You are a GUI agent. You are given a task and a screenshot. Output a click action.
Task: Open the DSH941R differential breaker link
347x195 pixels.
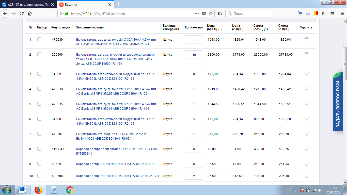pos(115,59)
